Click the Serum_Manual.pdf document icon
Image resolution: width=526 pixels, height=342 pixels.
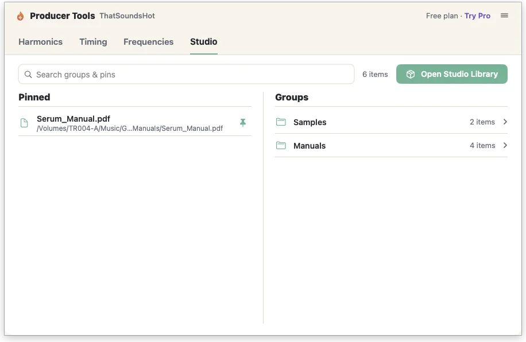24,123
